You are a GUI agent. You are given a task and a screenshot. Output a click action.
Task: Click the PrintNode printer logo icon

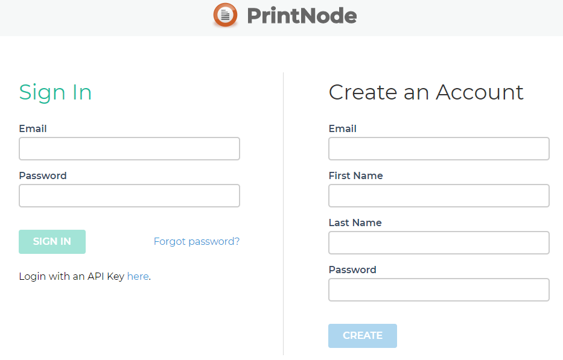tap(226, 15)
